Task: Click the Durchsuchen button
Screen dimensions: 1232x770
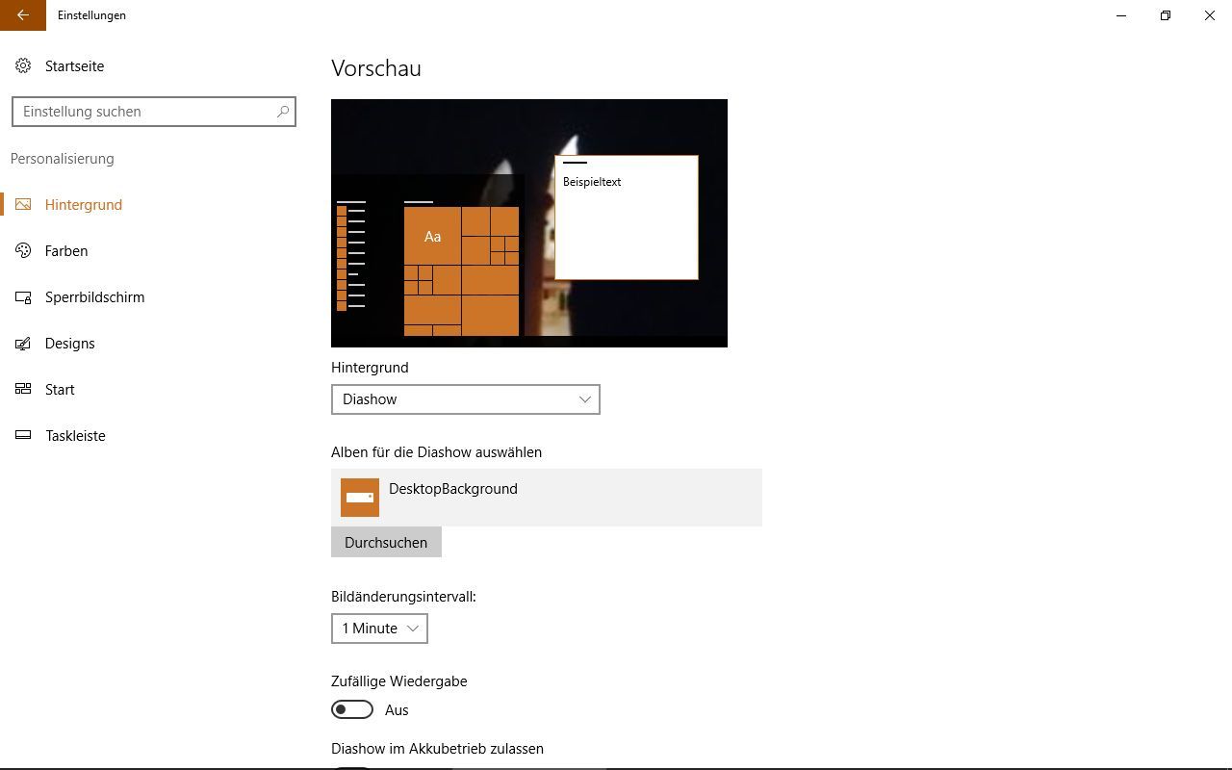Action: [386, 542]
